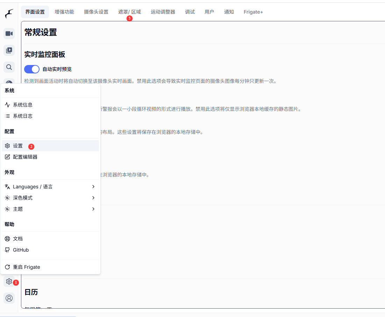Click 重启 Frigate to restart

click(26, 267)
